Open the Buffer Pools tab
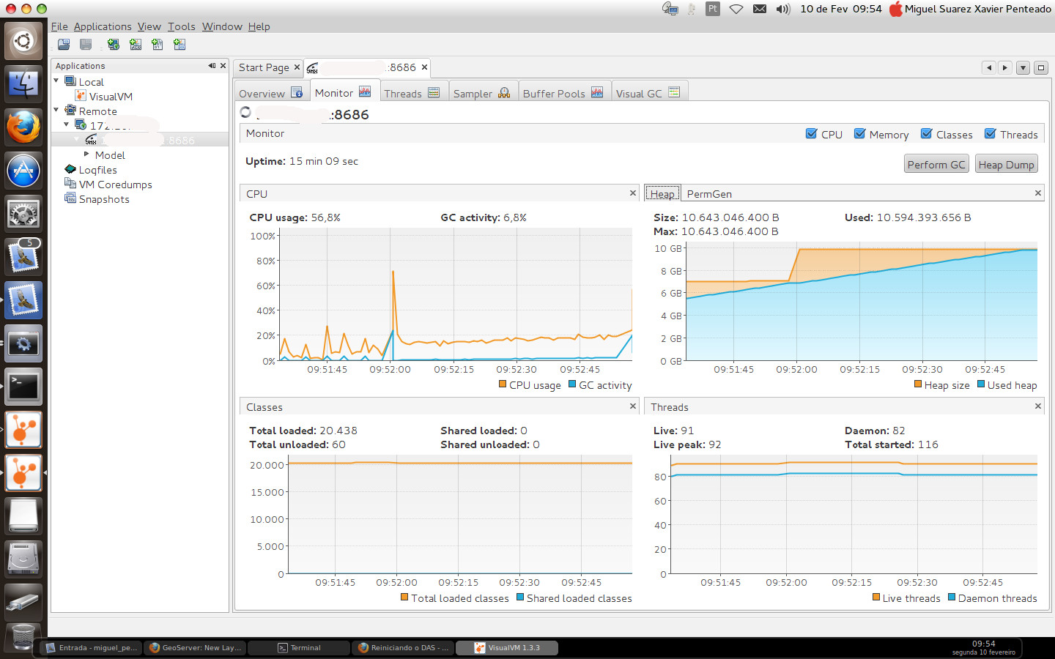 click(x=563, y=93)
